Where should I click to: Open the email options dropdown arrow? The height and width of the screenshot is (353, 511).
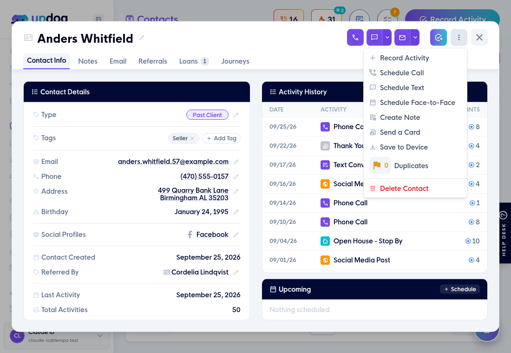(x=415, y=38)
